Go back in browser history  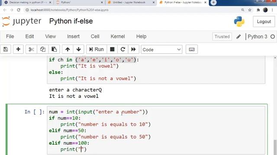[x=5, y=10]
